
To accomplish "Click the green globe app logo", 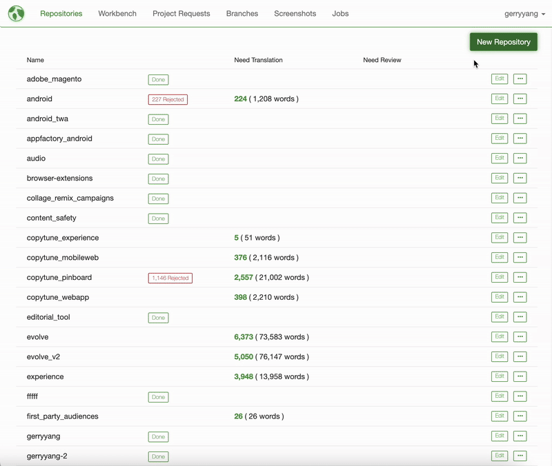I will pyautogui.click(x=16, y=14).
